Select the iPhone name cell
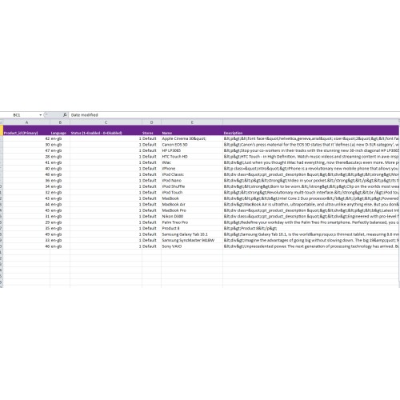 pos(192,169)
